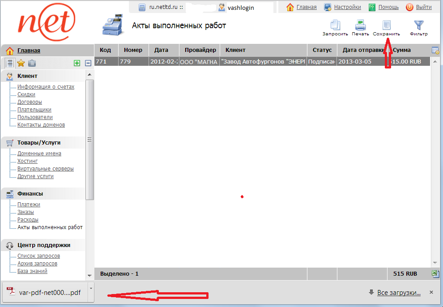Screen dimensions: 443x307
Task: Toggle the menu list view button
Action: pos(9,63)
